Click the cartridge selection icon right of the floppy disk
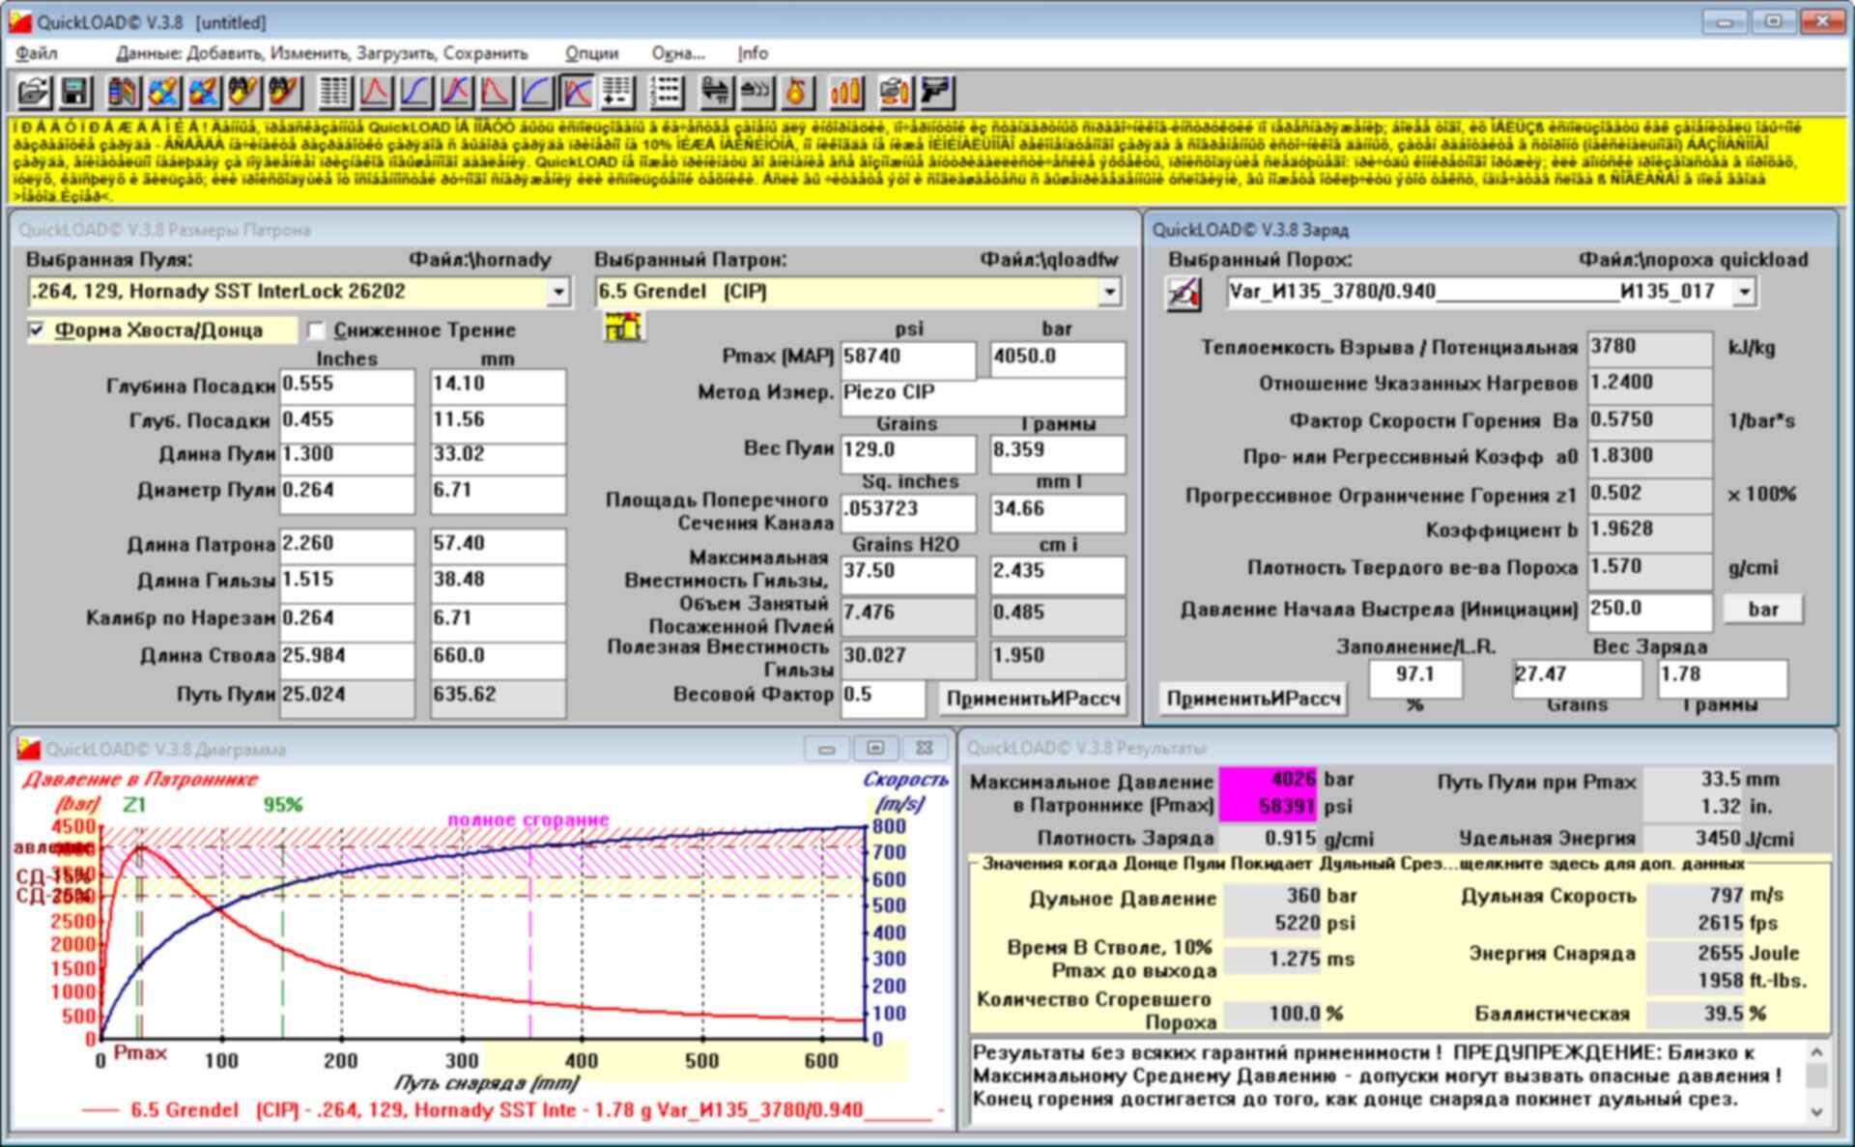The width and height of the screenshot is (1855, 1147). (124, 92)
